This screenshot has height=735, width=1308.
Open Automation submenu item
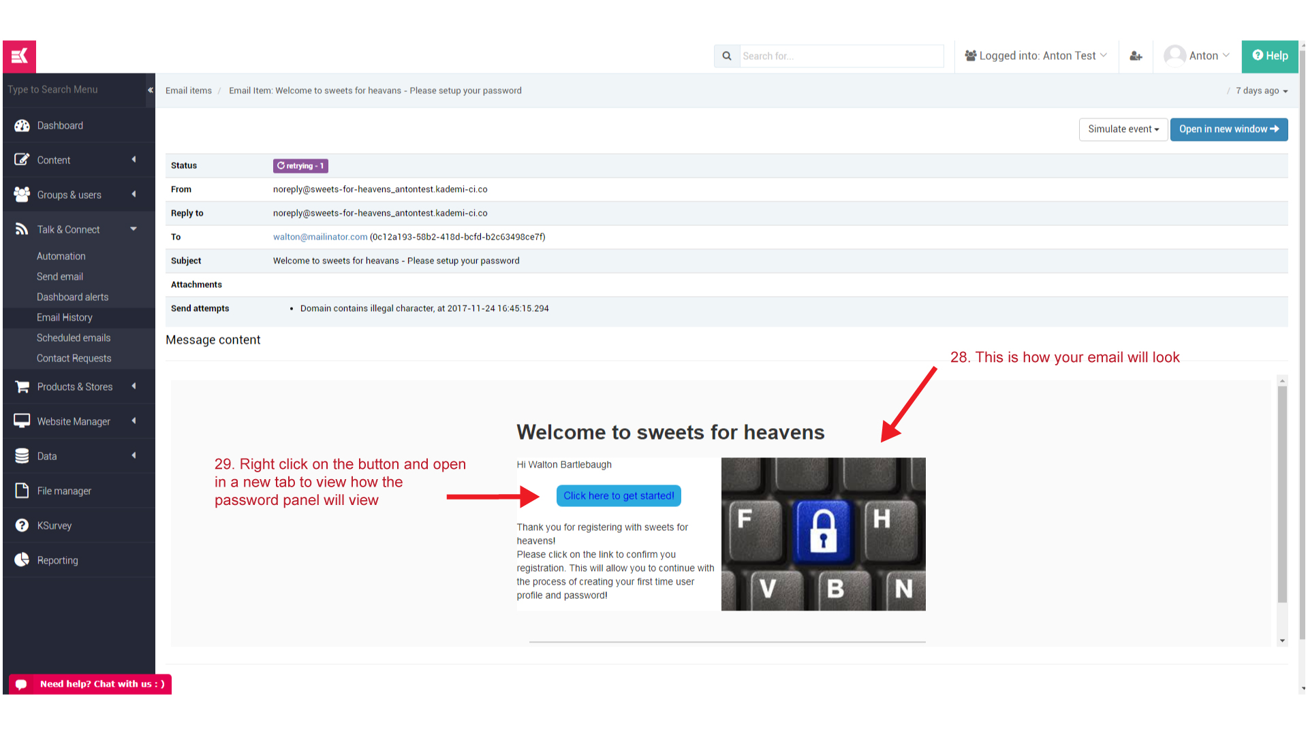pyautogui.click(x=61, y=256)
